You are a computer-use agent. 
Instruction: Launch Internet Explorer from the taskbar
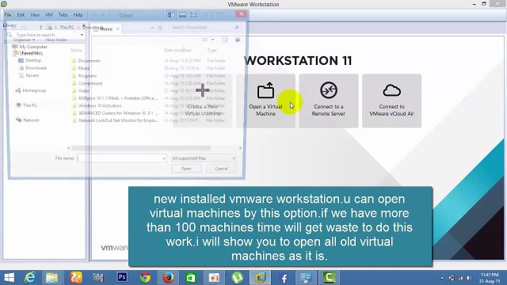[30, 278]
